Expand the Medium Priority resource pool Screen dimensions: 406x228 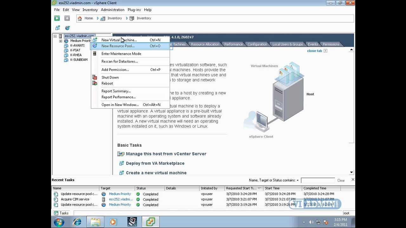pos(61,41)
